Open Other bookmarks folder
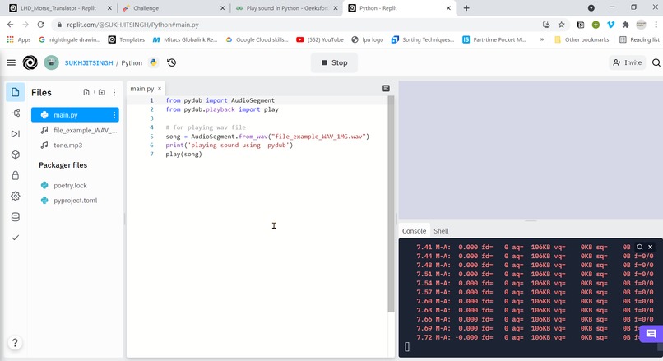Viewport: 663px width, 361px height. (x=582, y=39)
